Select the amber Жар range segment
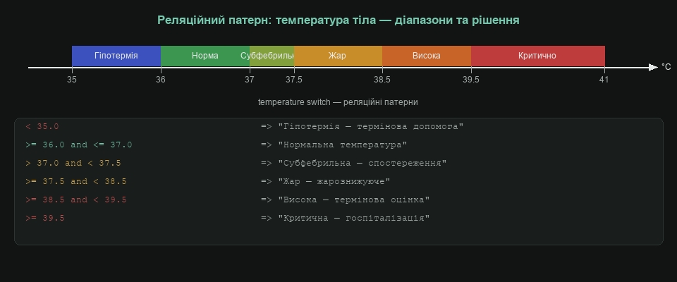Viewport: 677px width, 282px height. (338, 56)
